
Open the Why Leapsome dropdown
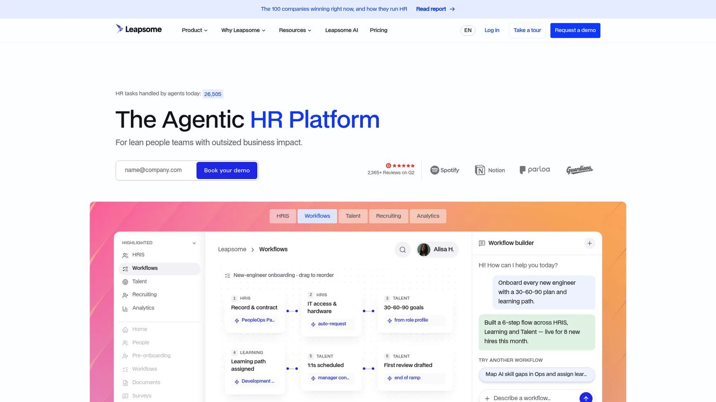coord(243,30)
